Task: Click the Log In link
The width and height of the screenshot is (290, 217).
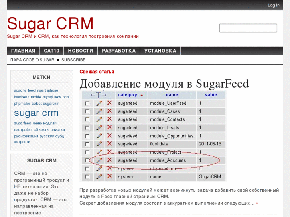Action: point(274,5)
